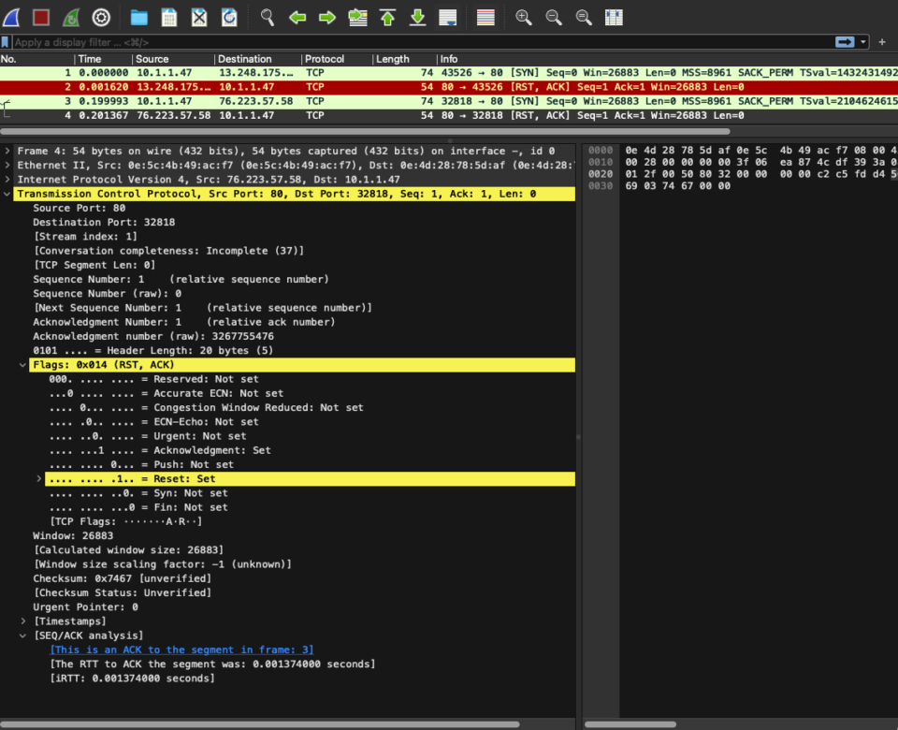Open the find packet search bar
This screenshot has height=730, width=898.
point(268,17)
